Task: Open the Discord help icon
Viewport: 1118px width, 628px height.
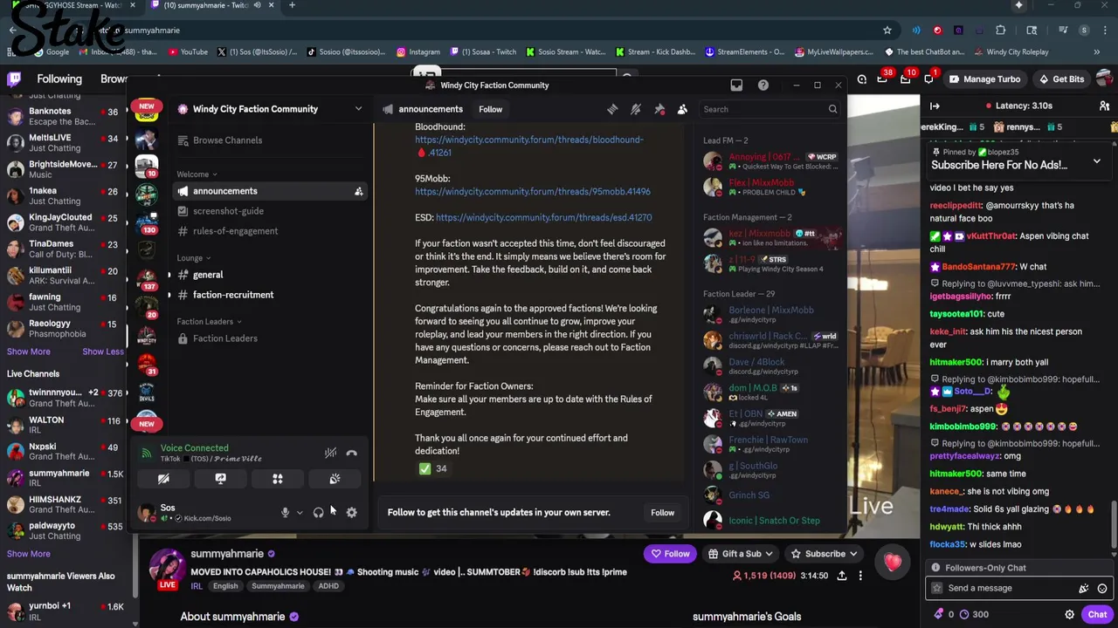Action: click(763, 85)
